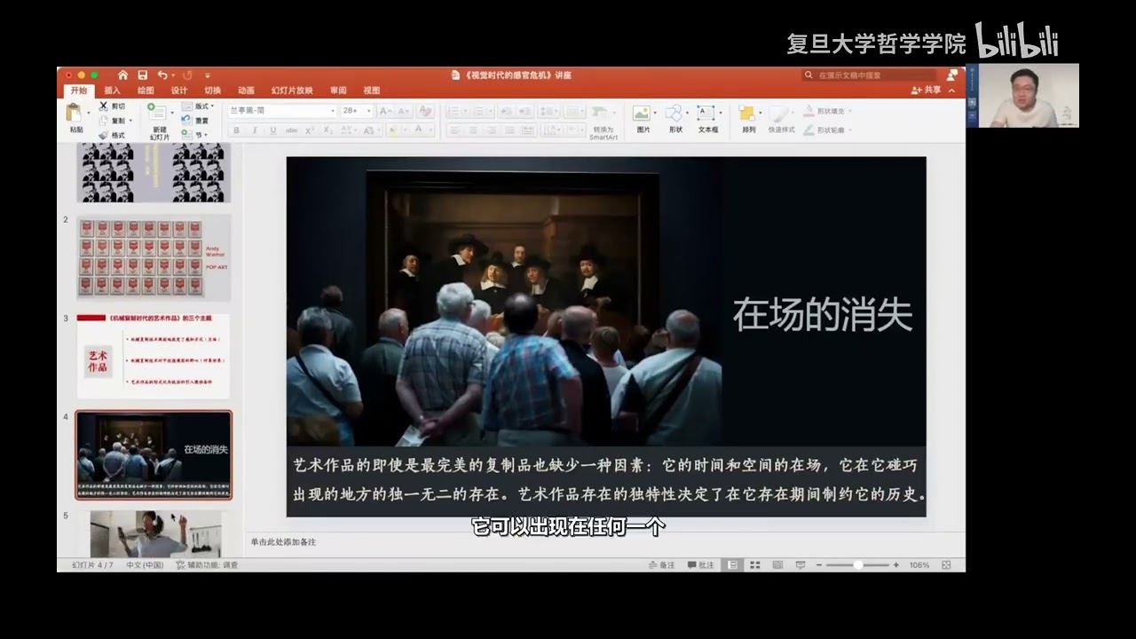Click the Quick Styles (快速样式) icon
Viewport: 1136px width, 639px height.
(778, 113)
